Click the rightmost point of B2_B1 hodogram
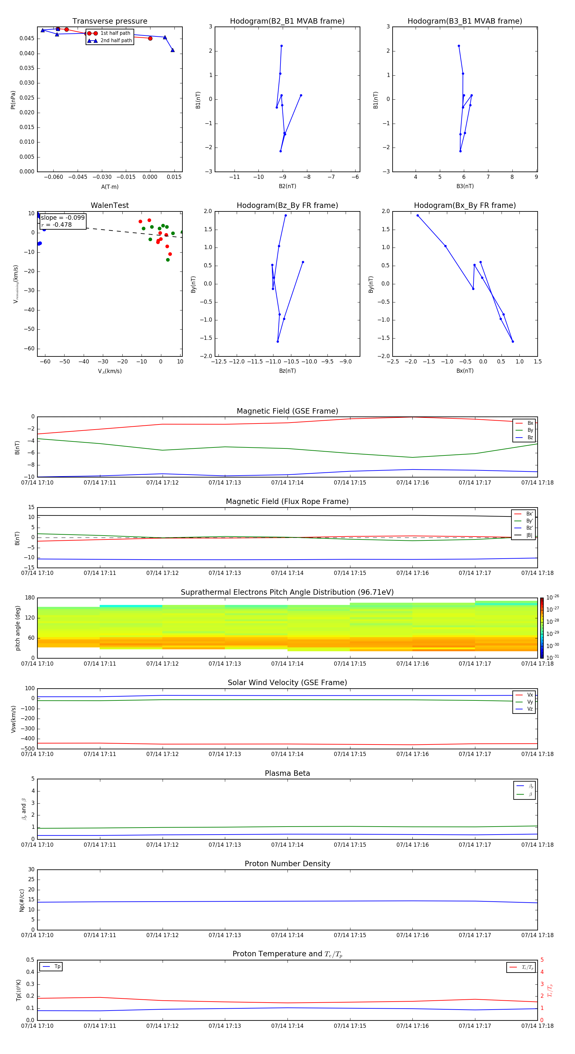575x1054 pixels. pos(301,95)
